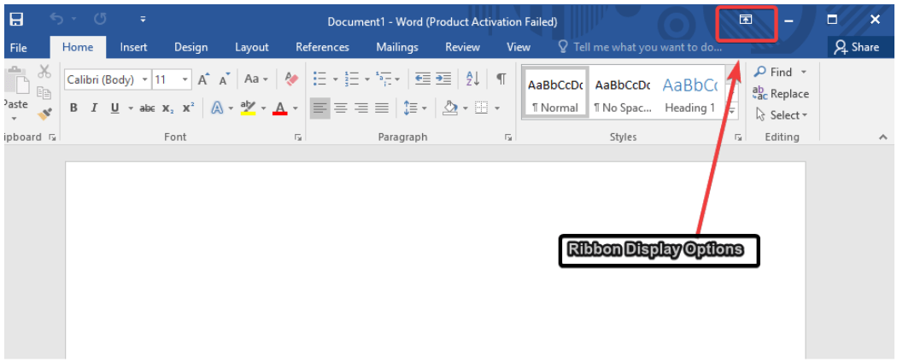The height and width of the screenshot is (362, 897).
Task: Click the Cut scissors icon
Action: (x=44, y=72)
